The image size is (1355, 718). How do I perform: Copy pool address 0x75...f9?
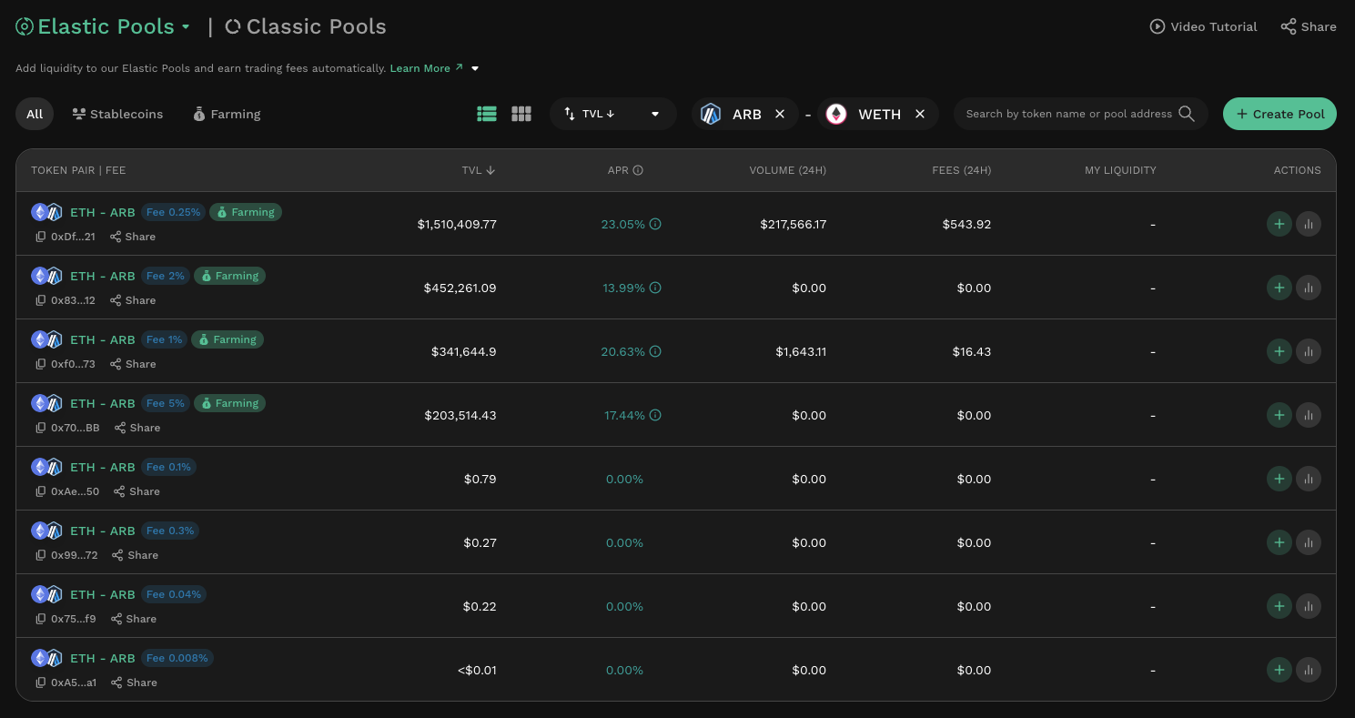pyautogui.click(x=40, y=619)
